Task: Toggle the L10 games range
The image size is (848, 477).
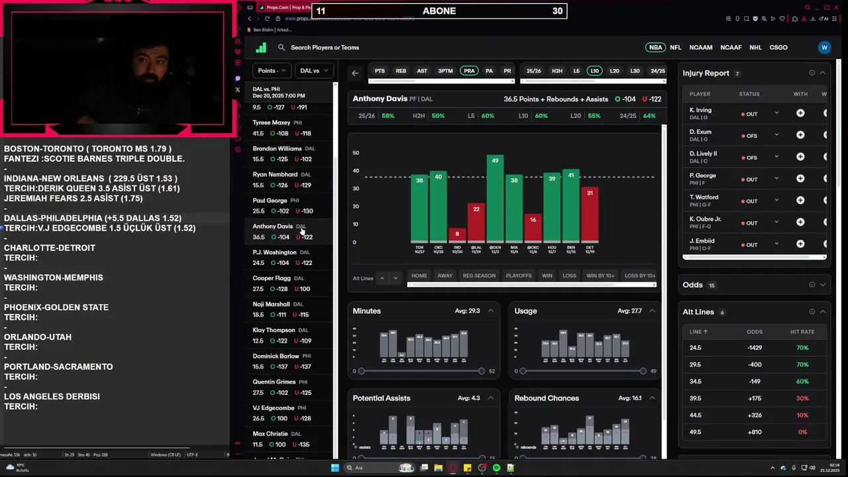Action: click(594, 71)
